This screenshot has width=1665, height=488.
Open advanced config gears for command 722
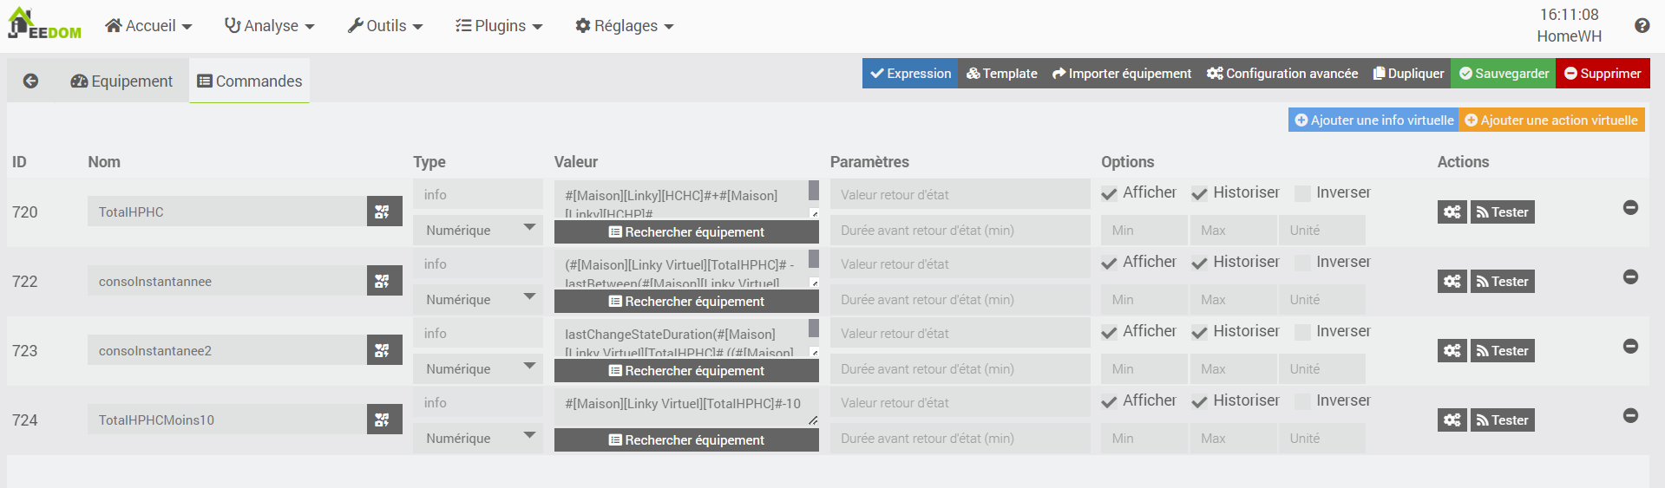[x=1452, y=282]
